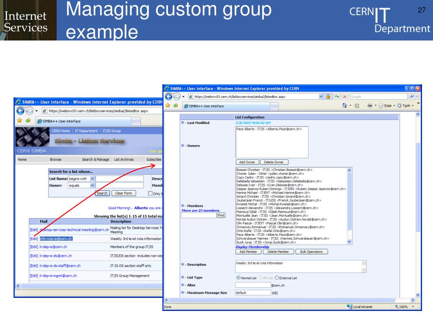
Task: Open List Archives menu item
Action: [124, 159]
